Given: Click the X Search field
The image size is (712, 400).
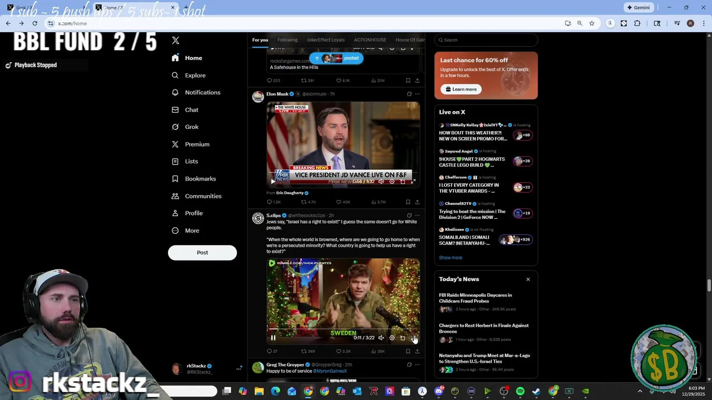Looking at the screenshot, I should 486,40.
